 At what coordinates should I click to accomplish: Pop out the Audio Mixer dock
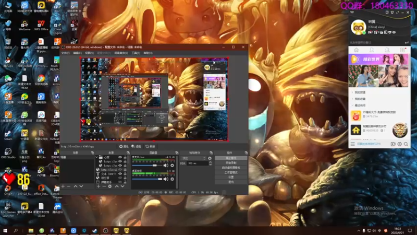tap(177, 152)
